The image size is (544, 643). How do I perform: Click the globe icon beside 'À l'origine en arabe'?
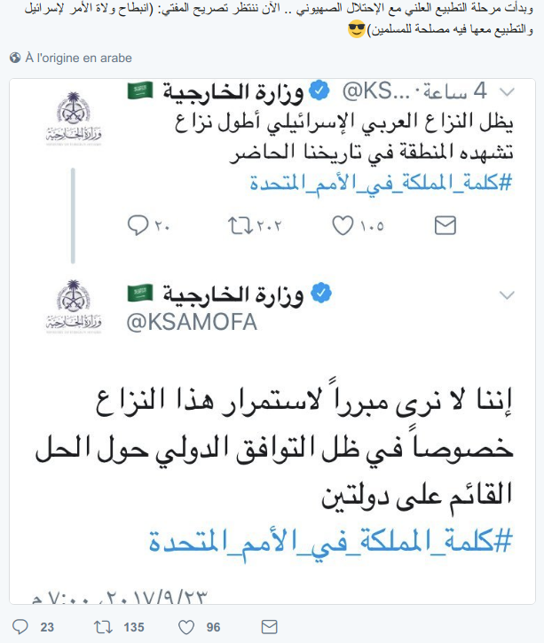point(15,58)
